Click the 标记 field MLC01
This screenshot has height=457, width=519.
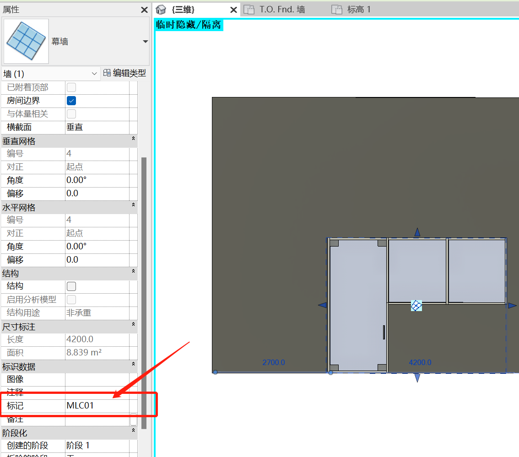tap(97, 405)
